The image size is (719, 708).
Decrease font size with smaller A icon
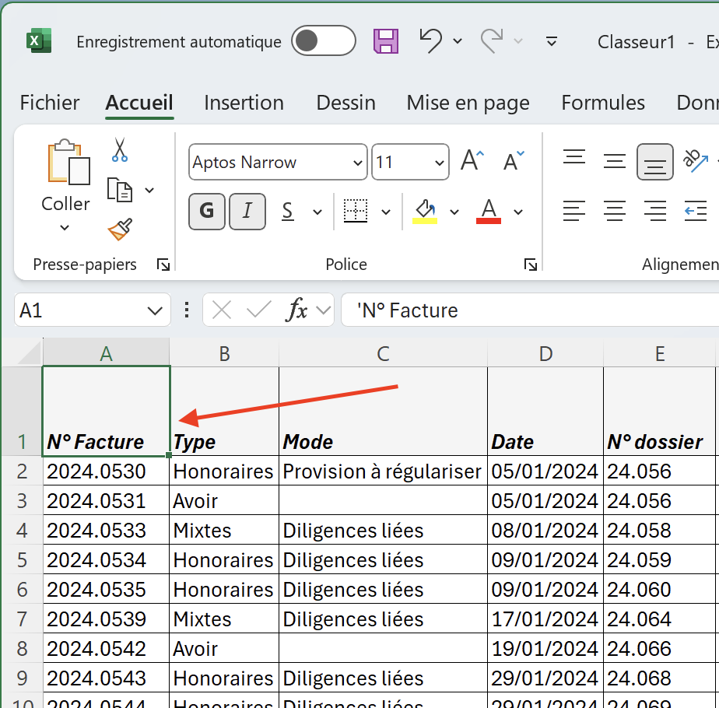pos(514,162)
